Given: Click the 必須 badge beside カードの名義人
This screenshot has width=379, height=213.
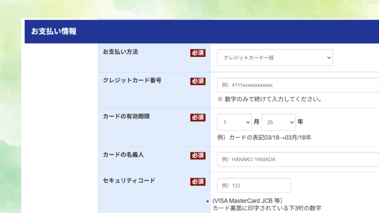Looking at the screenshot, I should (198, 155).
